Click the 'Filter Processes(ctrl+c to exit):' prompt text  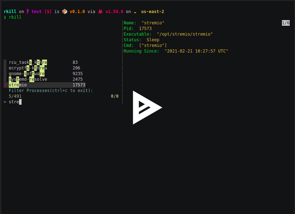pyautogui.click(x=51, y=91)
